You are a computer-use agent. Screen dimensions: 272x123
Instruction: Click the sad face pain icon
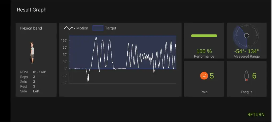pyautogui.click(x=204, y=76)
